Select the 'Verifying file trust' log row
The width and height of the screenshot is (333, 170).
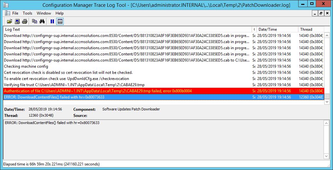coord(163,85)
